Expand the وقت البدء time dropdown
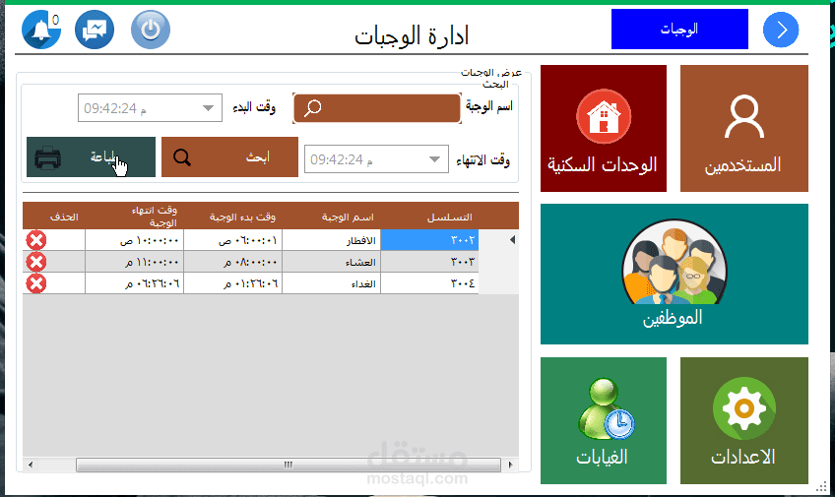Screen dimensions: 835x497 point(208,108)
